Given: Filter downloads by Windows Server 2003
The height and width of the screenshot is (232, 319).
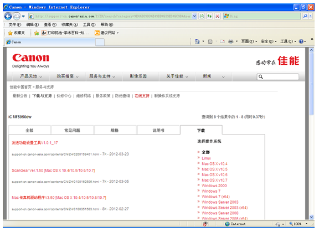Looking at the screenshot, I should 220,202.
